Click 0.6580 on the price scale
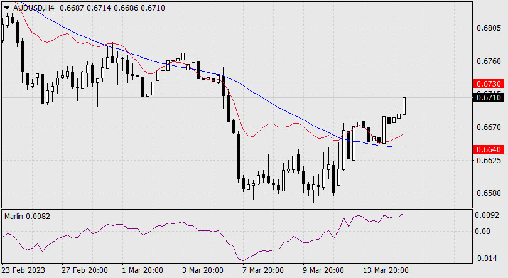 (x=488, y=193)
